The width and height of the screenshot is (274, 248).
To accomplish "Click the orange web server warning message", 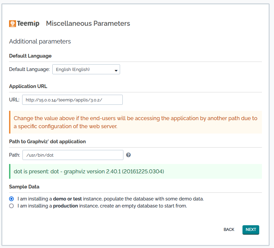I will [135, 122].
